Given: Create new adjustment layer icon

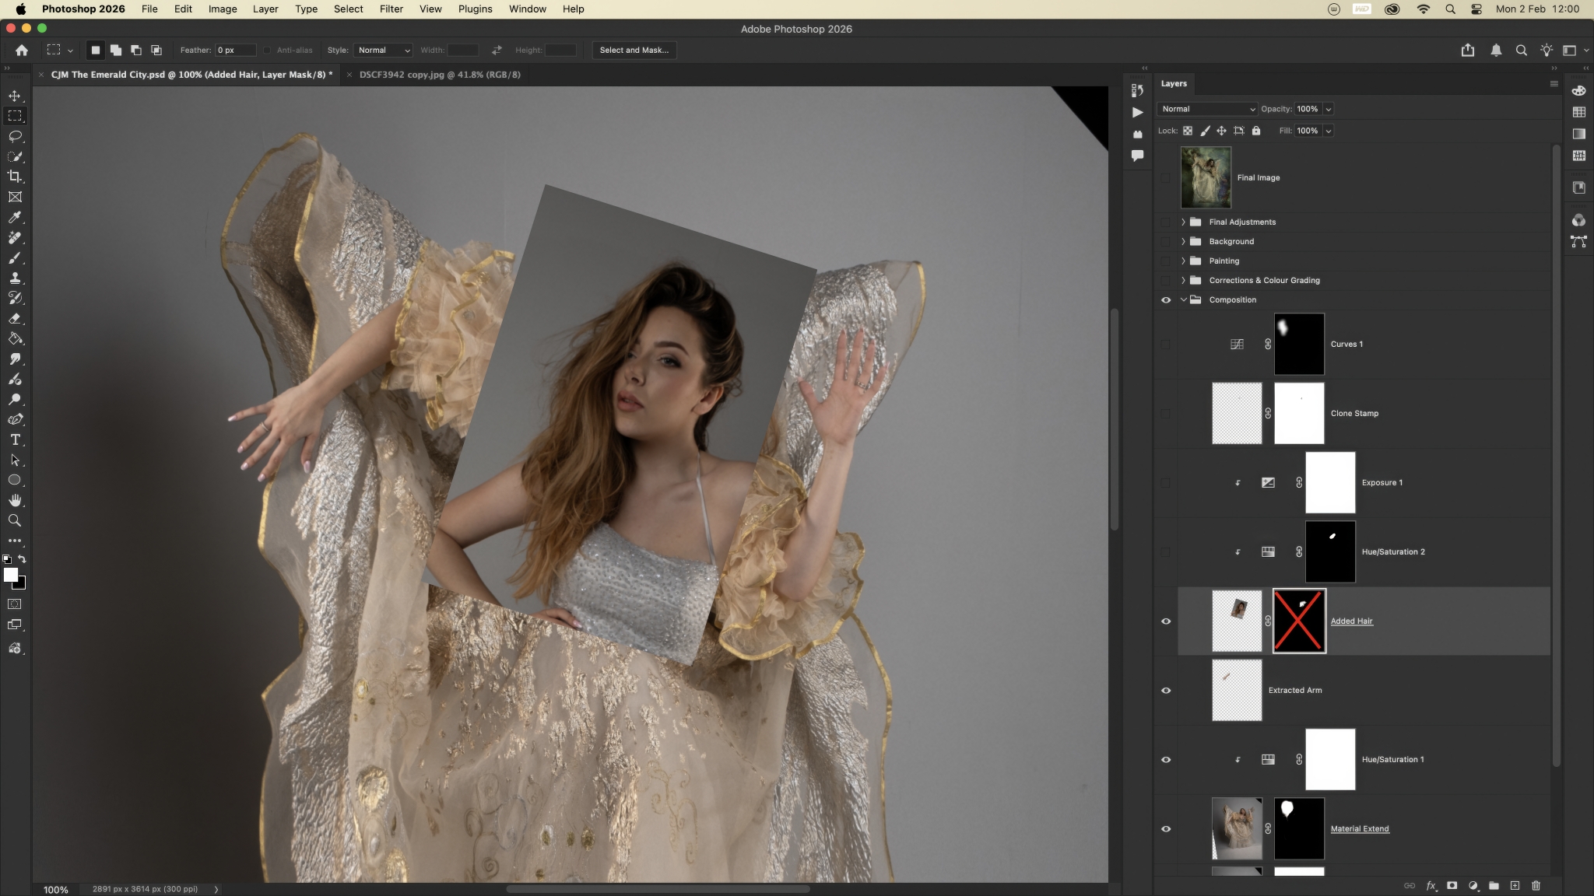Looking at the screenshot, I should click(1473, 885).
